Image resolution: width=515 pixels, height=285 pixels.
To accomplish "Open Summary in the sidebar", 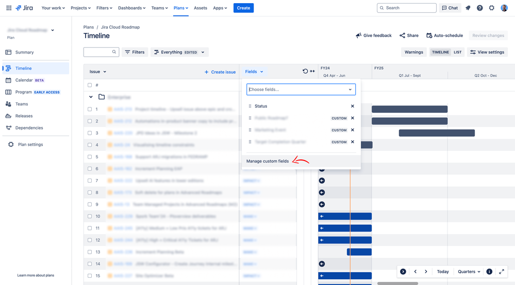I will (36, 52).
